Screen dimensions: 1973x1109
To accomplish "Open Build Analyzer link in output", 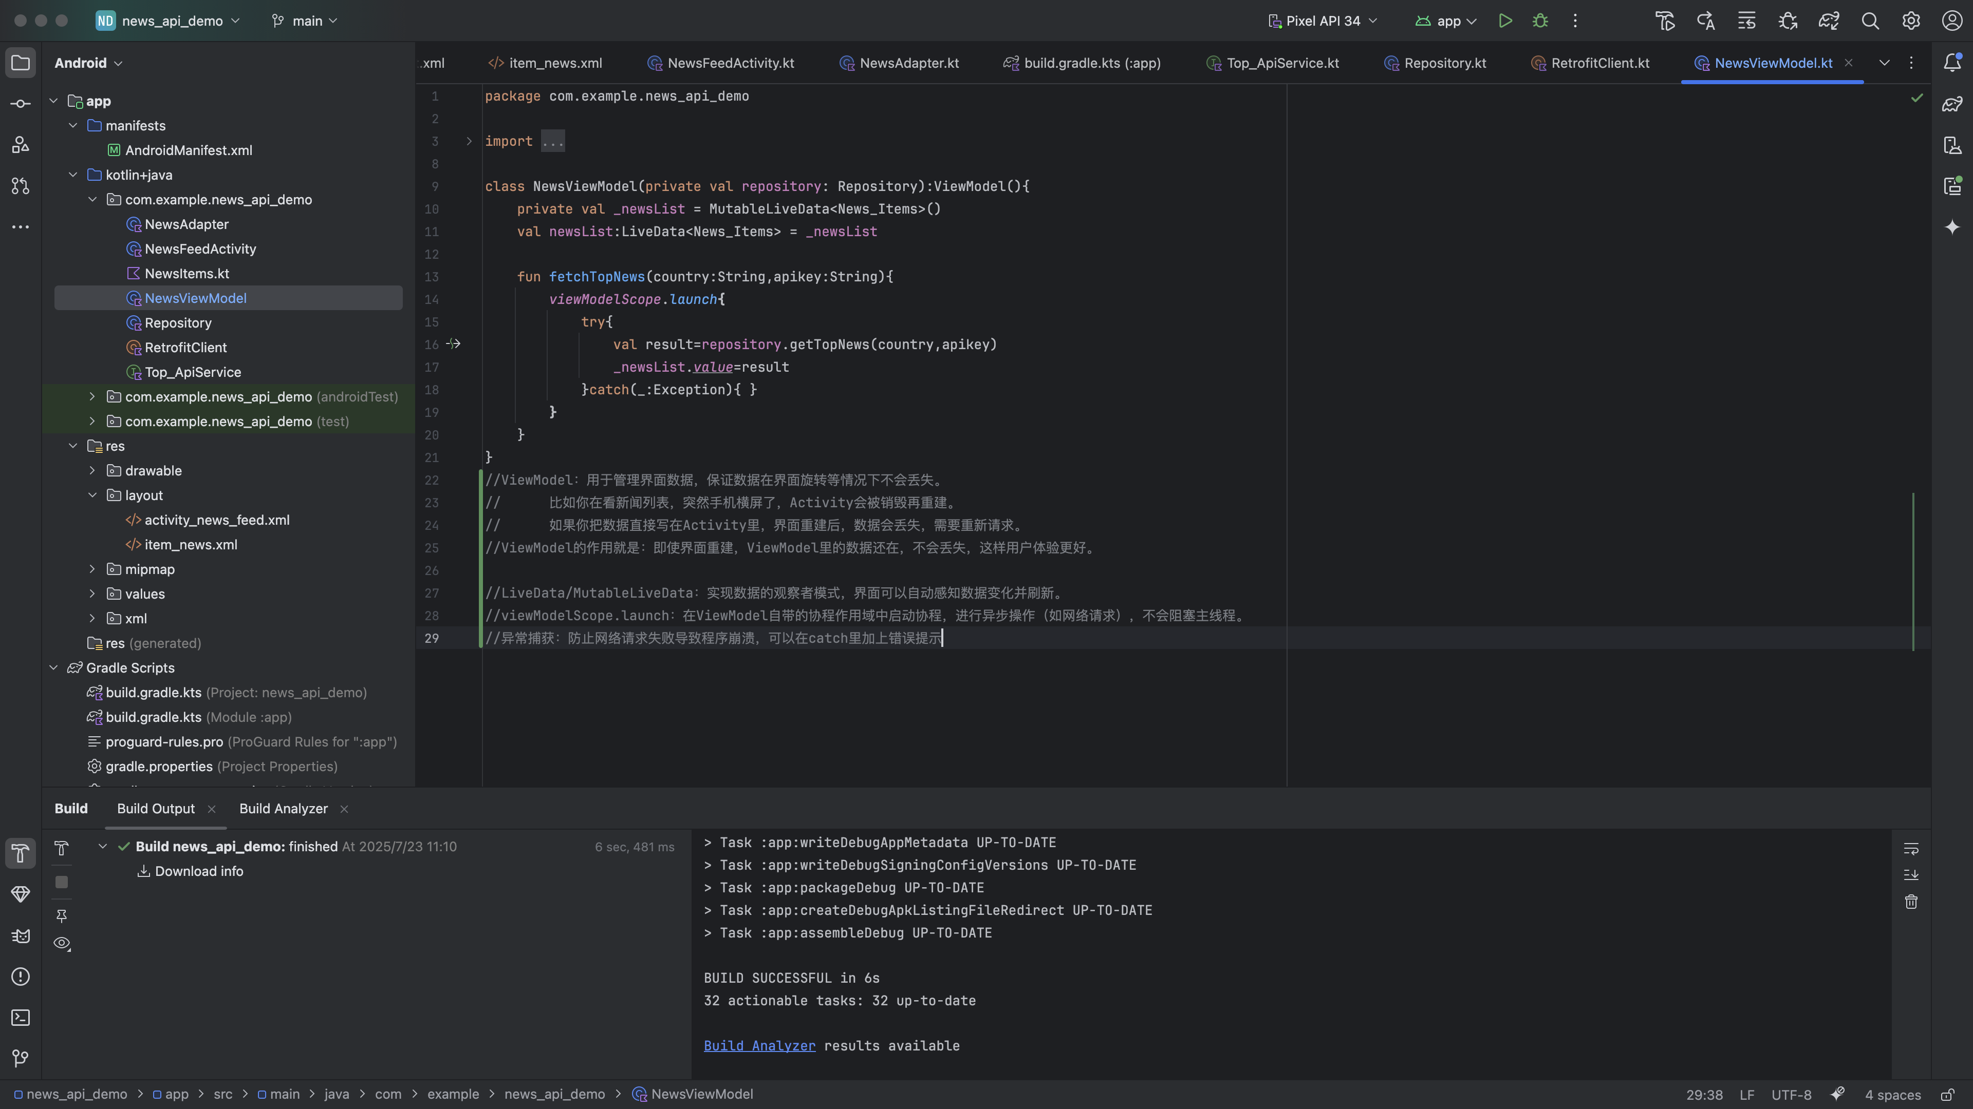I will pos(759,1045).
